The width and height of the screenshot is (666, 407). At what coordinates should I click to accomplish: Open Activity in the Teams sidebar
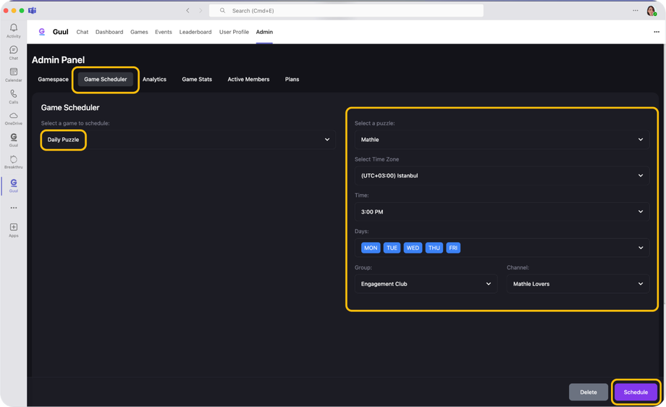[13, 30]
